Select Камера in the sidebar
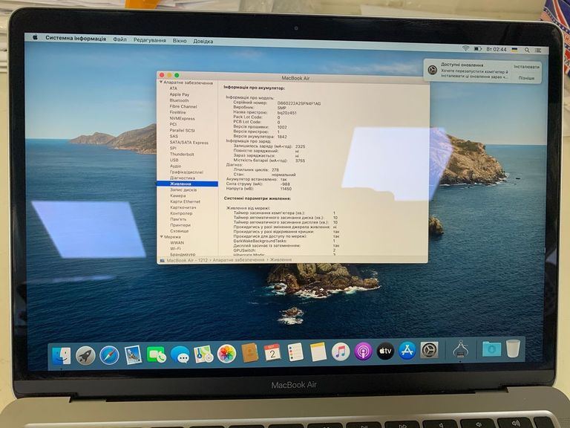 (x=178, y=195)
